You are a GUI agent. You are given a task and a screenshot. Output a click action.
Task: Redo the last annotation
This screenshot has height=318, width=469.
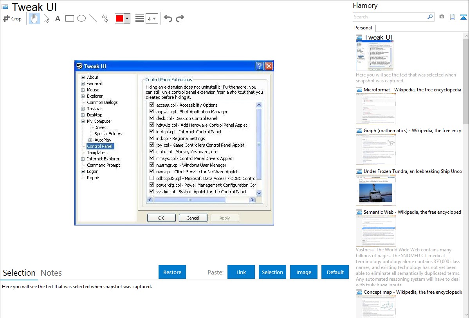[180, 18]
